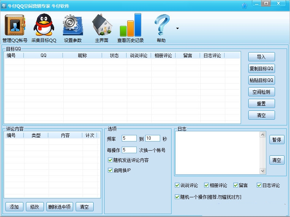Focus the 频率 maximum seconds field

click(152, 138)
